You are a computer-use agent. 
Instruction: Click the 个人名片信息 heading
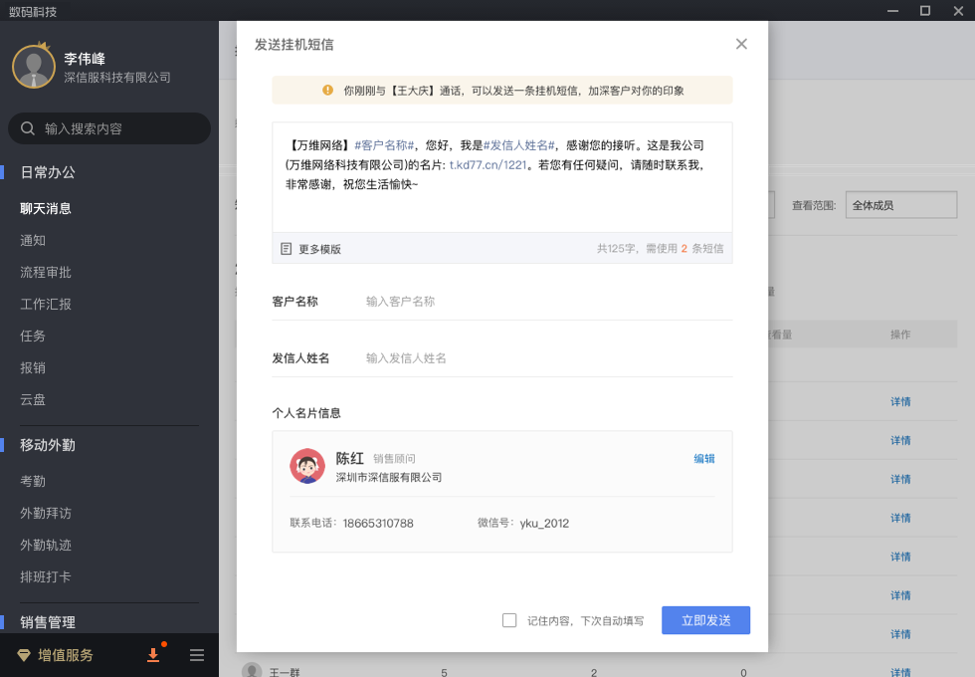click(306, 413)
